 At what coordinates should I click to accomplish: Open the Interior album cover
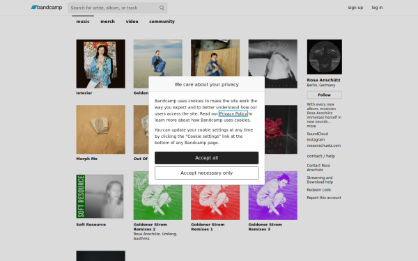[x=100, y=64]
